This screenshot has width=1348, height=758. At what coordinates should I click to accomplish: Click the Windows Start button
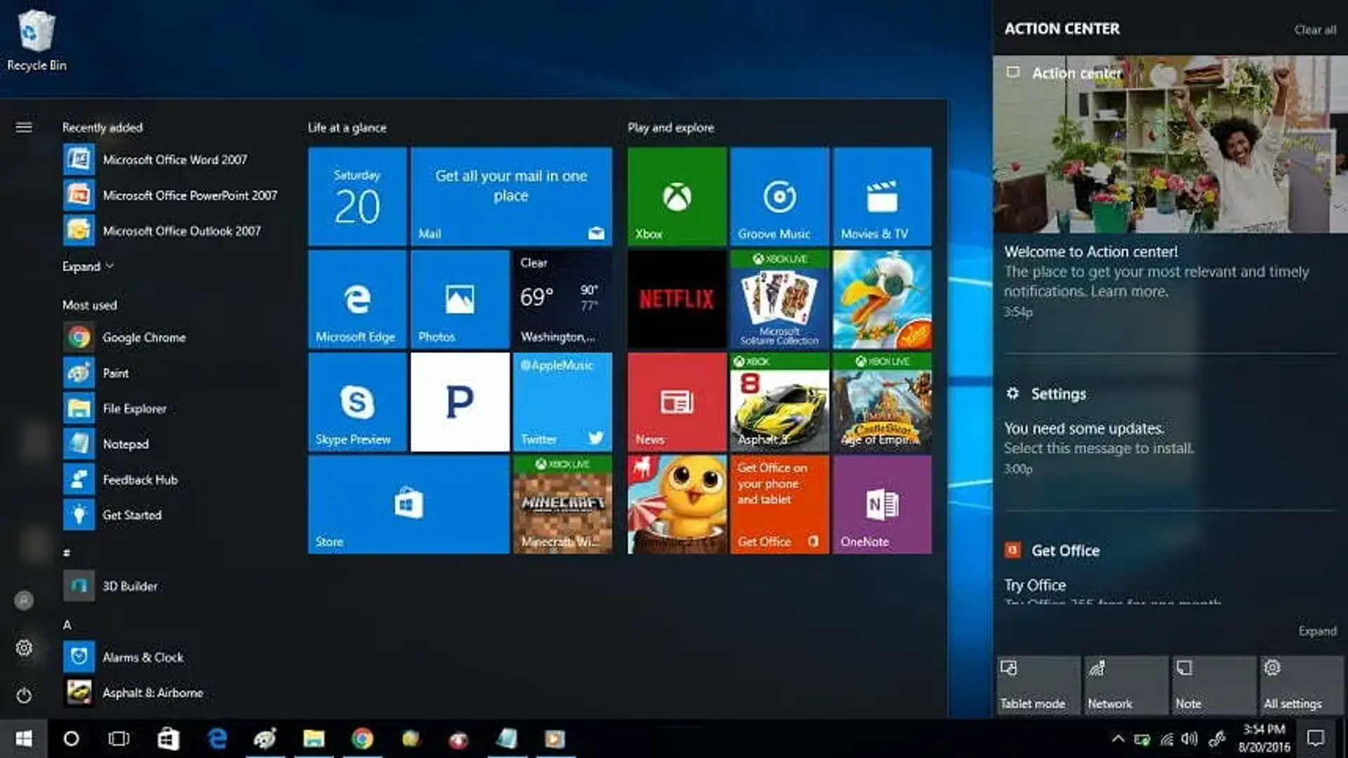pyautogui.click(x=24, y=738)
